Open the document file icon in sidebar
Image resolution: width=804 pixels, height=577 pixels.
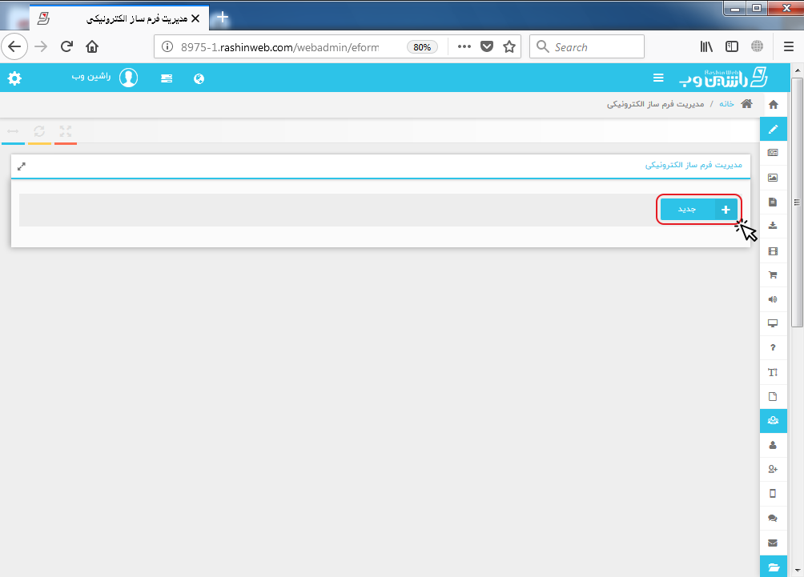point(773,202)
